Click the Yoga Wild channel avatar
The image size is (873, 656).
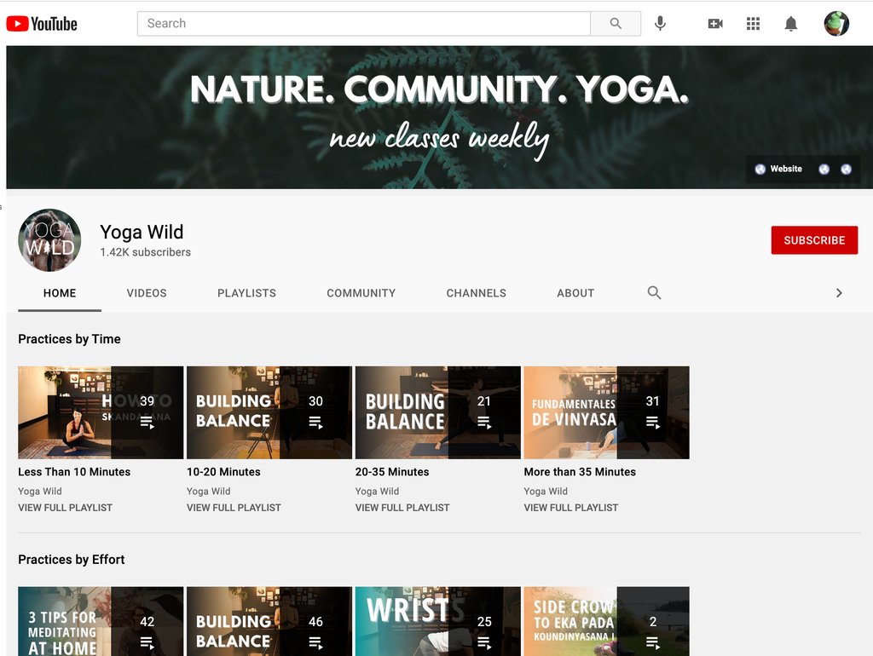[49, 240]
